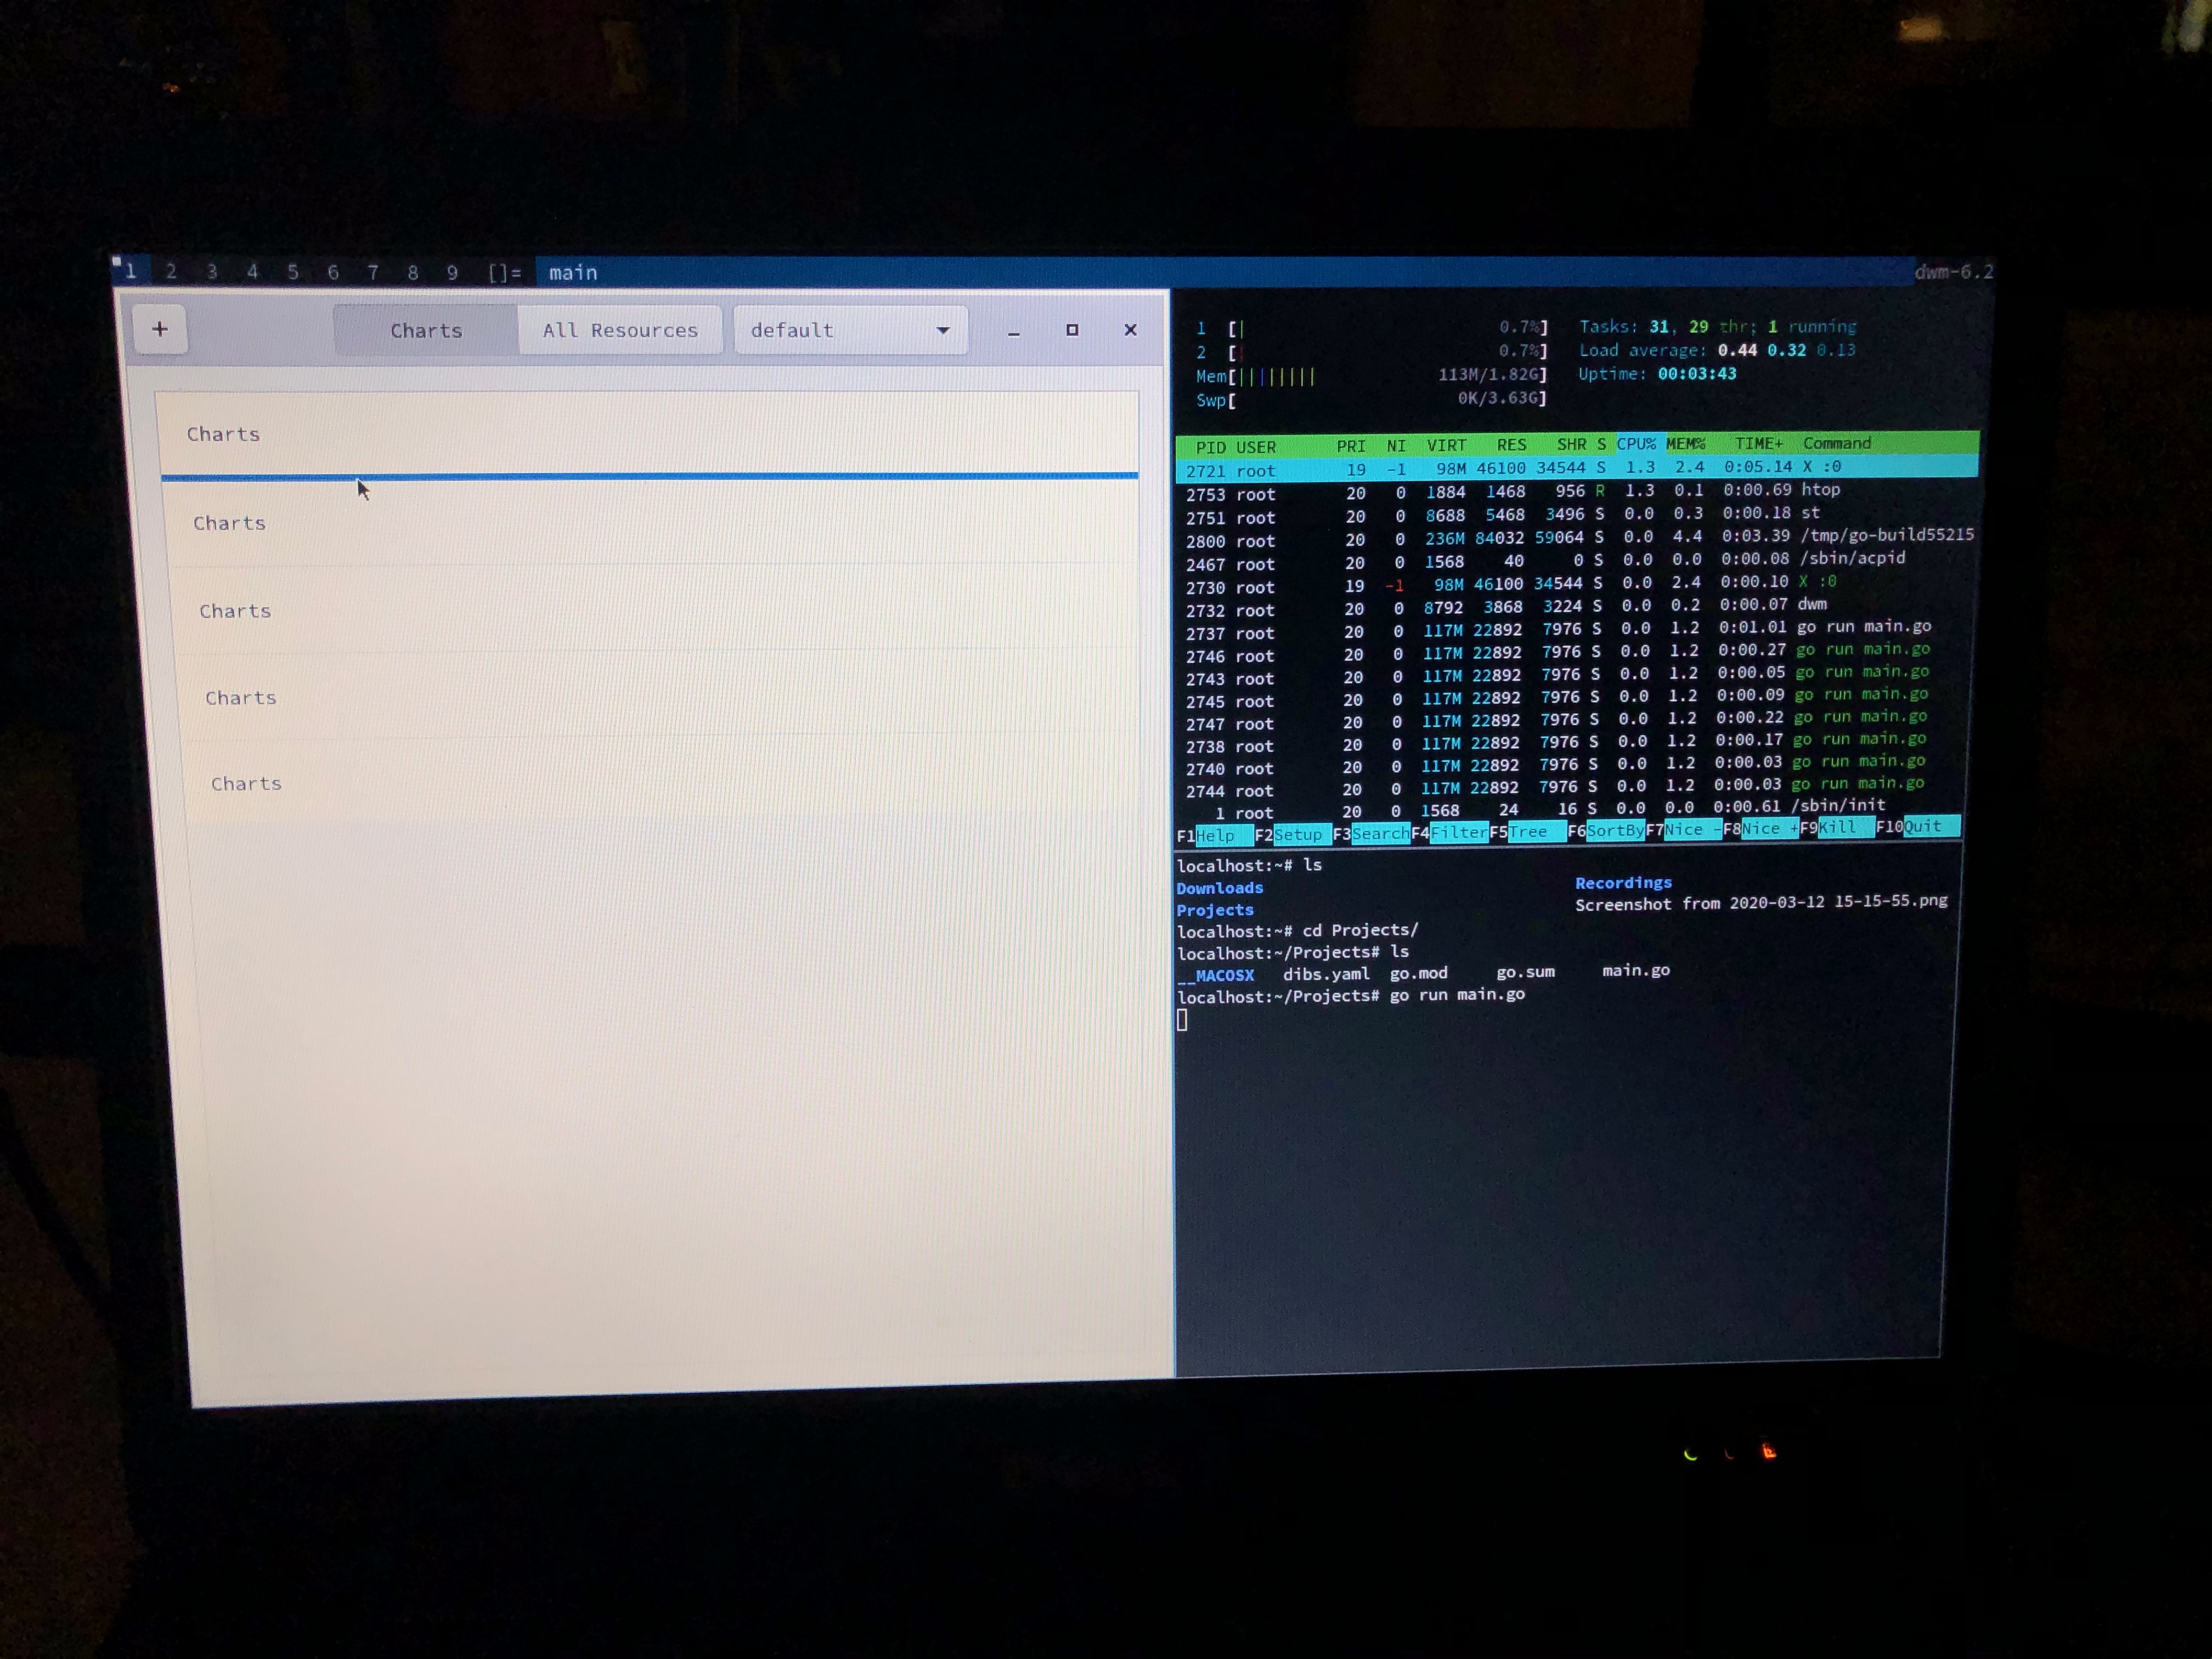Click the main window title in dwm bar
This screenshot has height=1659, width=2212.
pos(573,273)
